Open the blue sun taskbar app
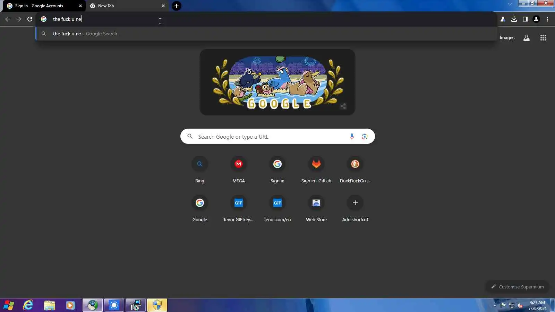 tap(114, 305)
